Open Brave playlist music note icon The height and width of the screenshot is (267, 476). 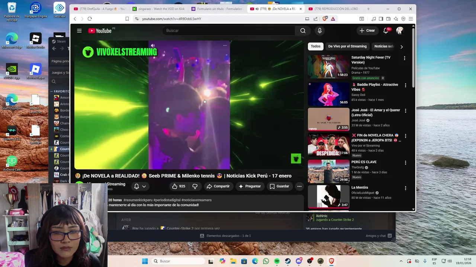(373, 19)
